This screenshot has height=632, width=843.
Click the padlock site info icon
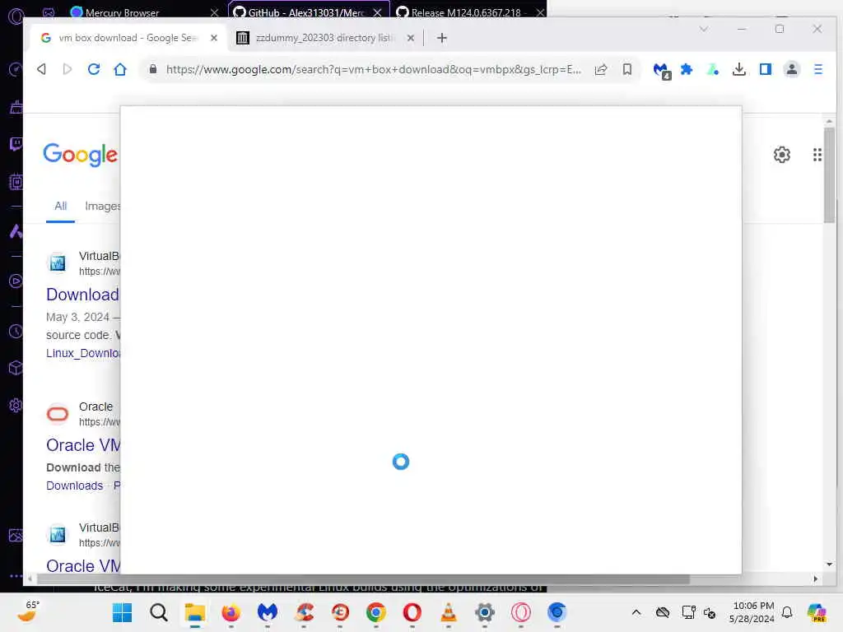pyautogui.click(x=153, y=69)
